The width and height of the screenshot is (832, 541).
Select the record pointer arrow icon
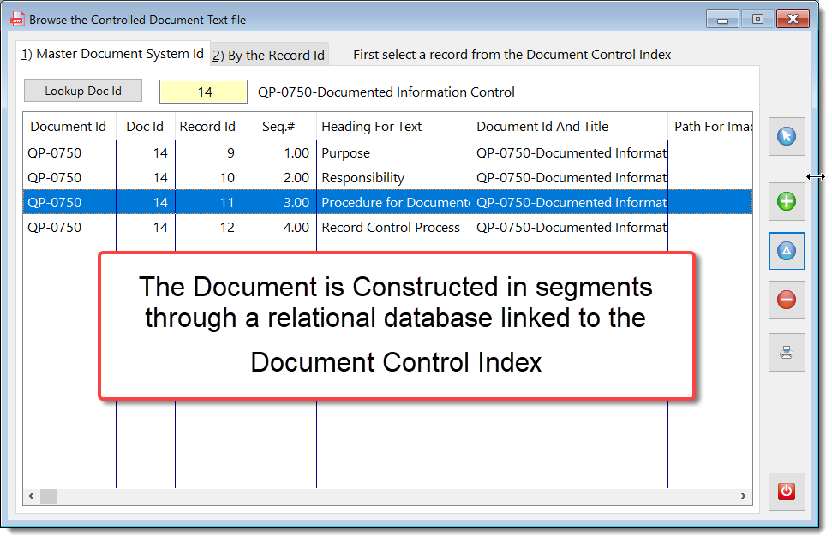pos(787,136)
